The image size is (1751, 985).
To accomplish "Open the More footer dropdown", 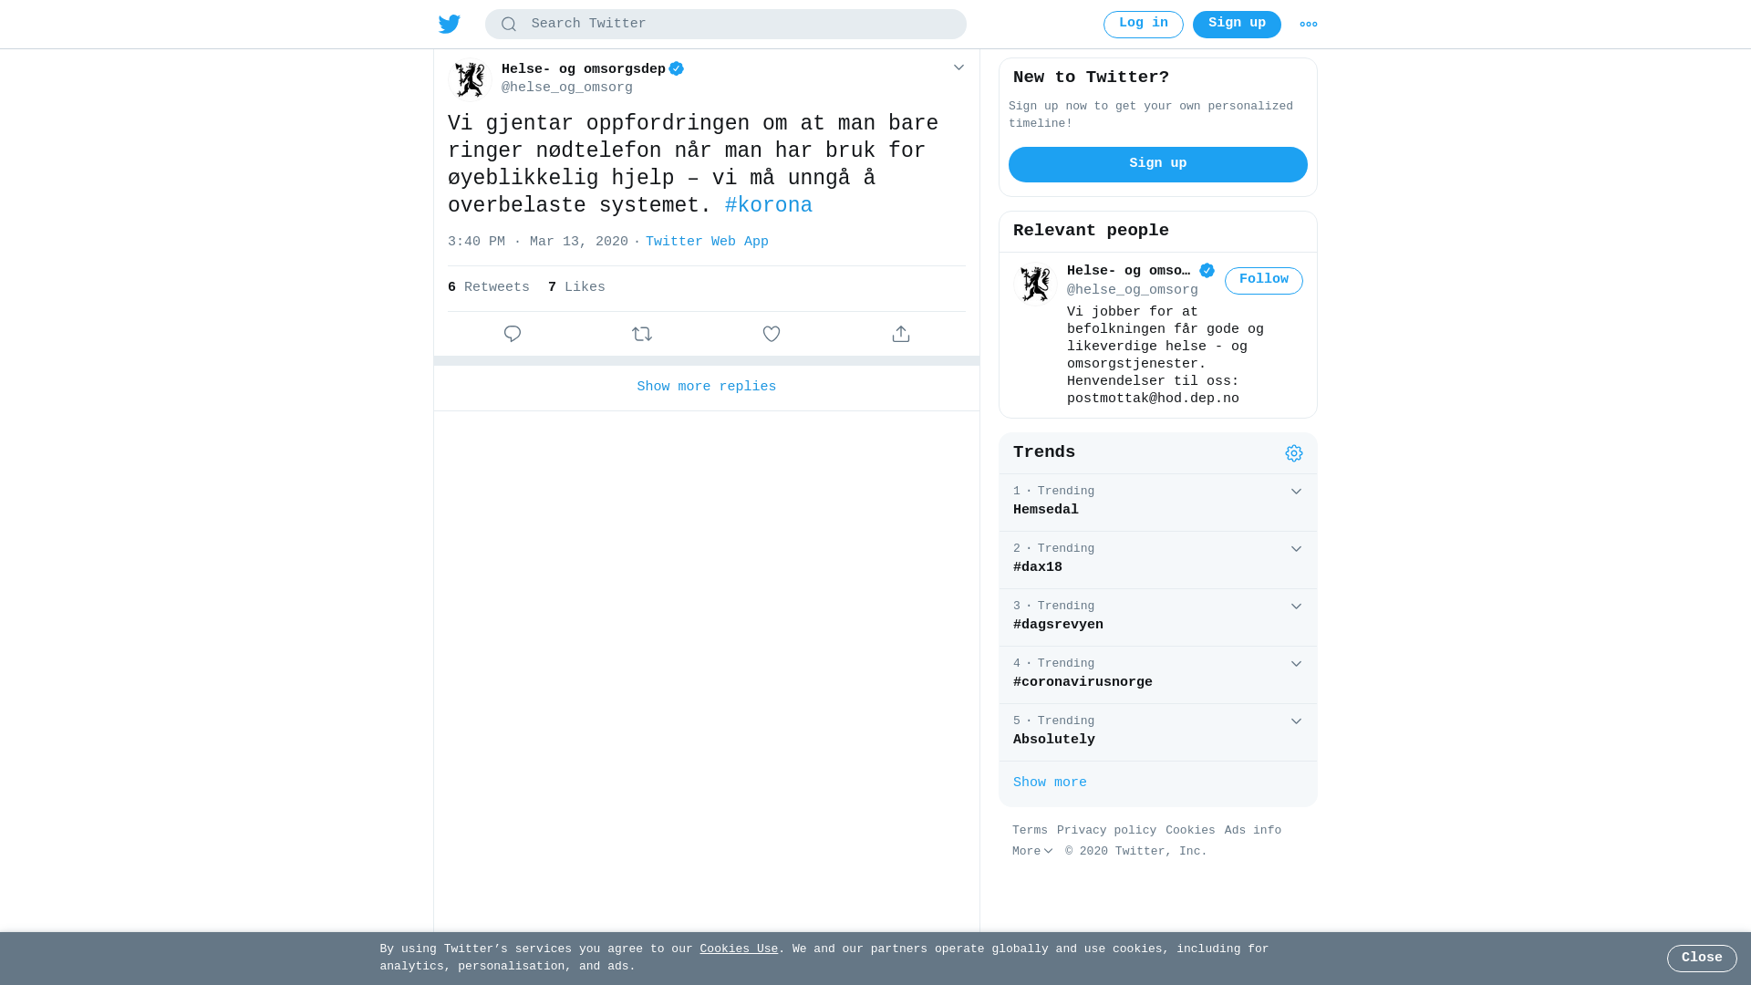I will pos(1032,852).
